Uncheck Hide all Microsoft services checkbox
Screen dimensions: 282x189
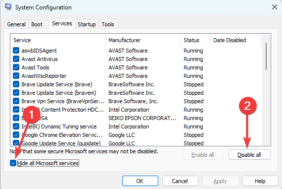coord(13,163)
